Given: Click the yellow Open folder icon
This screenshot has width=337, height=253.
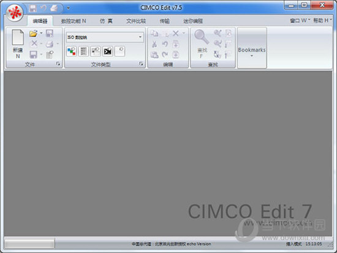Looking at the screenshot, I should (33, 33).
